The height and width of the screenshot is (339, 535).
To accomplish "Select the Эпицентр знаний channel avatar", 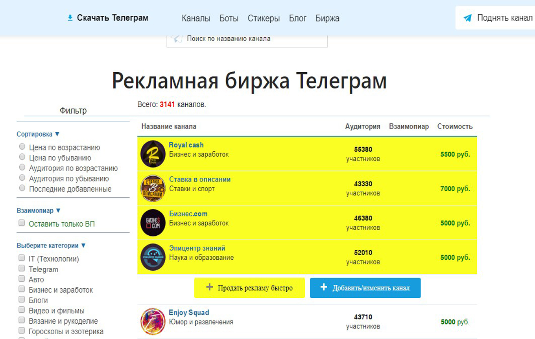I will click(x=153, y=257).
